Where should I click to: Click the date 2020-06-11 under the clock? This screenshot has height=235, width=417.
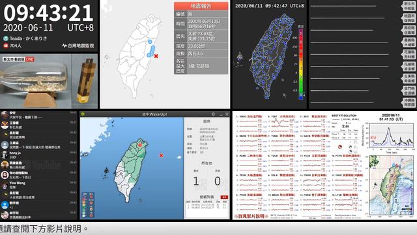(28, 27)
